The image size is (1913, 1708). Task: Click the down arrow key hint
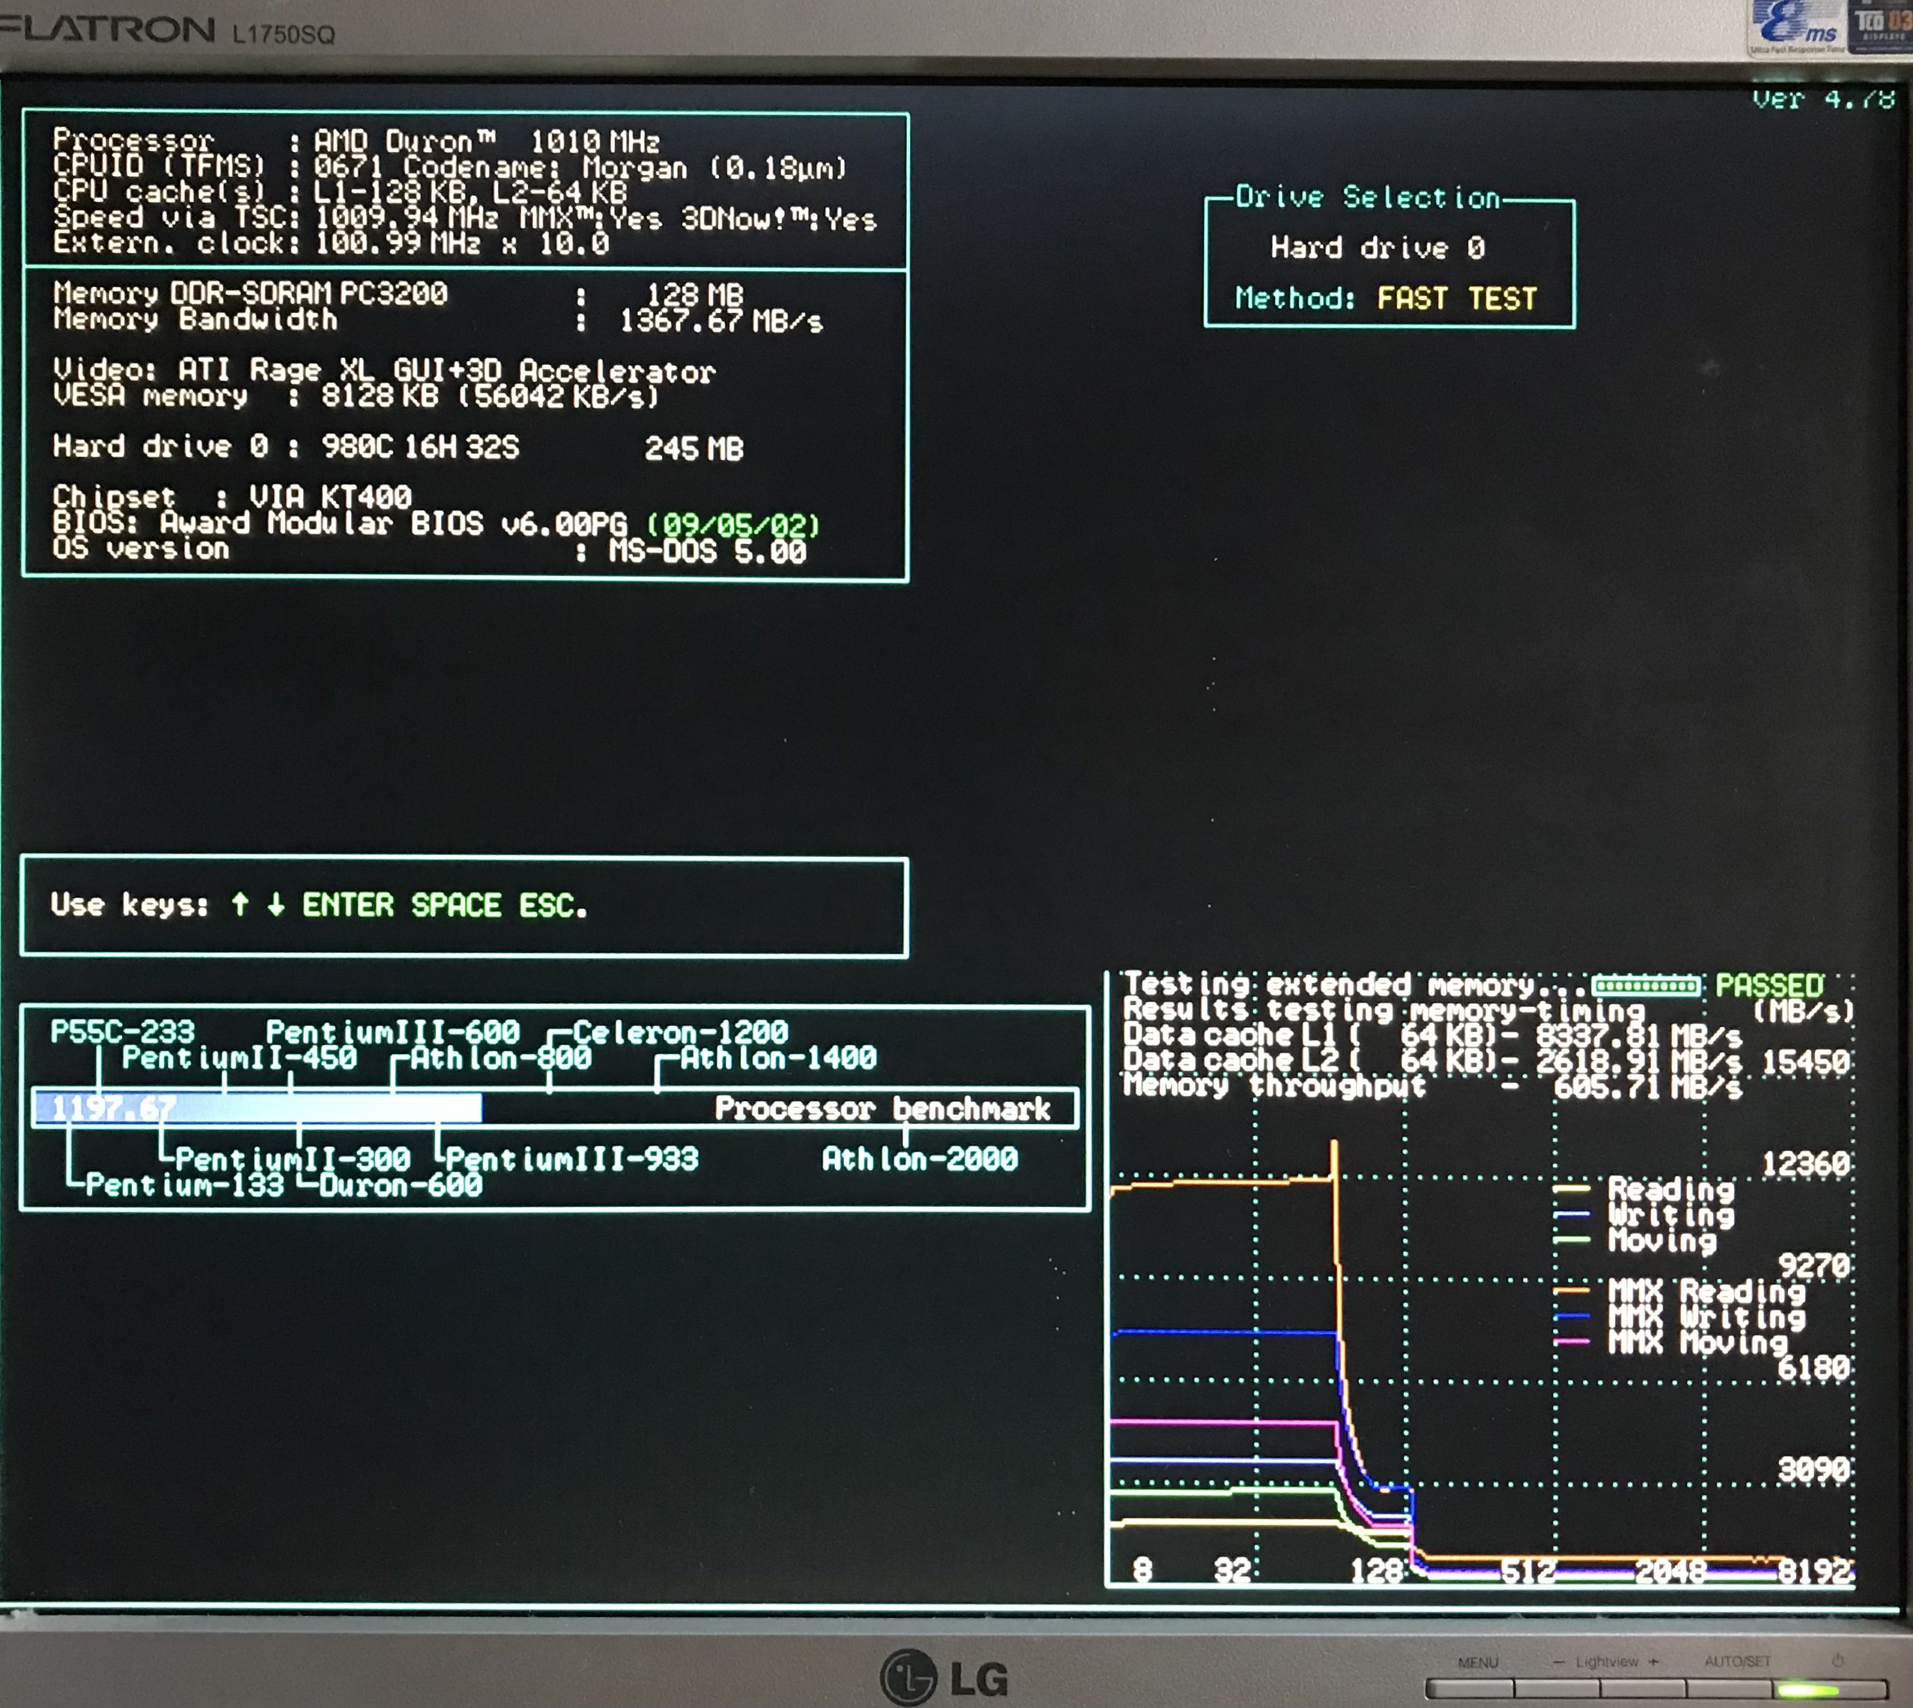coord(275,904)
